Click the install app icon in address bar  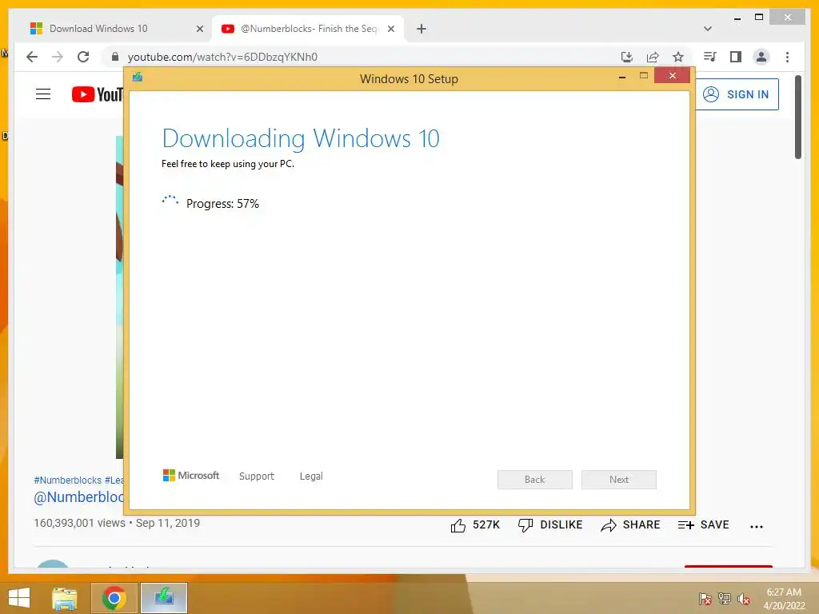point(627,57)
